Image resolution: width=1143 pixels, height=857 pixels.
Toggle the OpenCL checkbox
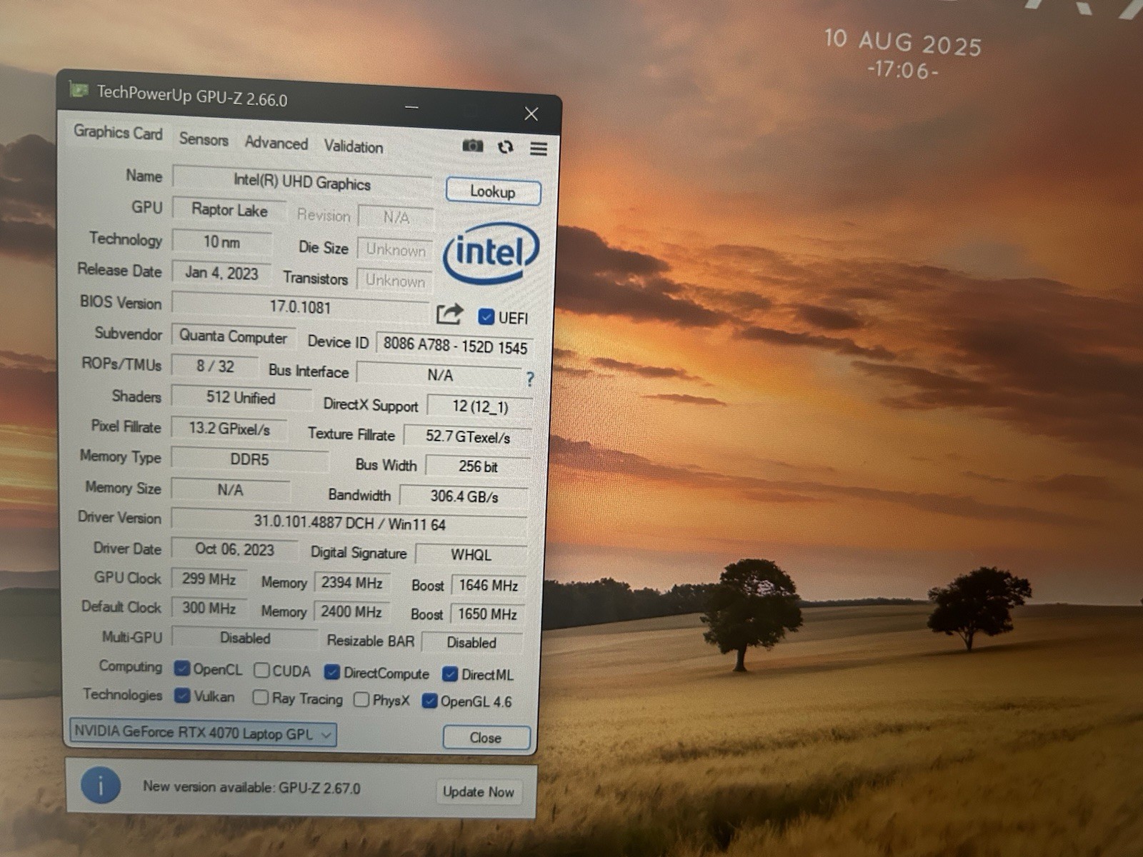pyautogui.click(x=182, y=668)
